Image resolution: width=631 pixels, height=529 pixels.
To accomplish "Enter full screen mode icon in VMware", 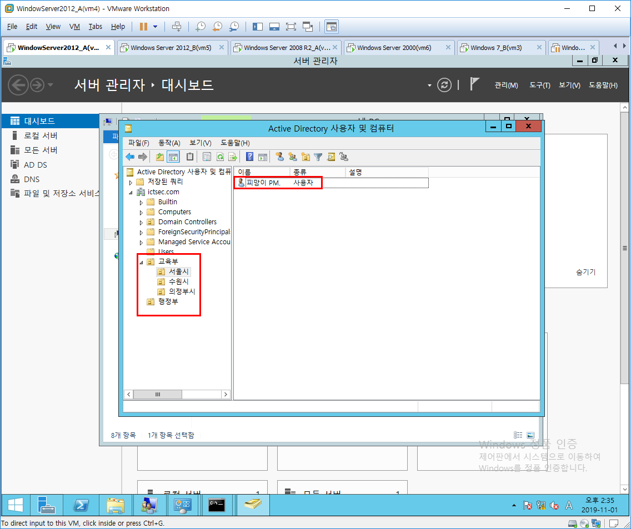I will [291, 27].
